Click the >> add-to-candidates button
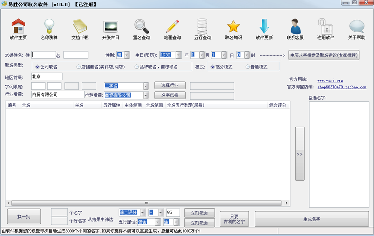This screenshot has height=236, width=374. pos(300,154)
